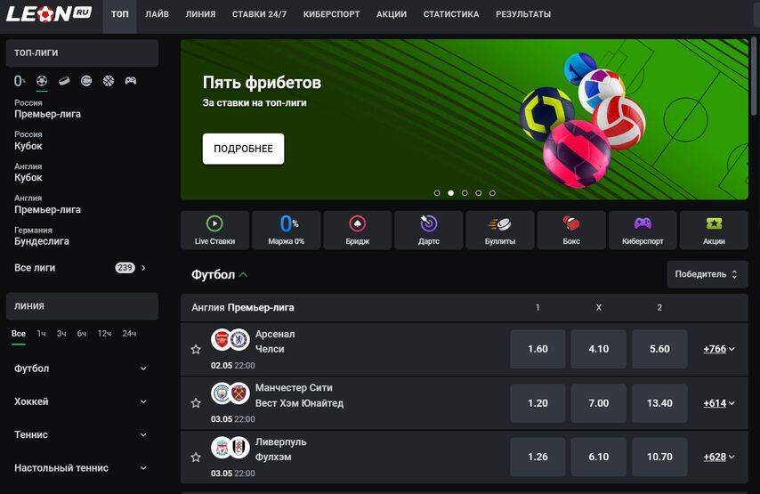Mark Ливерпуль – Фулхэм as favorite
Screen dimensions: 760x494
[196, 458]
